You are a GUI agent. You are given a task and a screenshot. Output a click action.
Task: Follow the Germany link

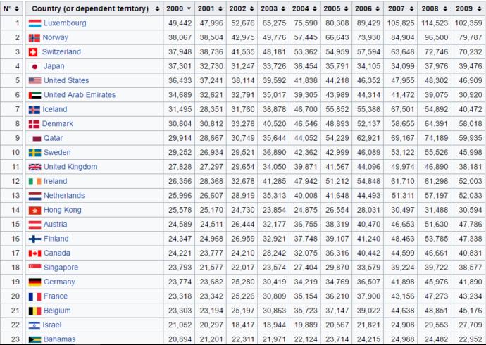pos(59,282)
